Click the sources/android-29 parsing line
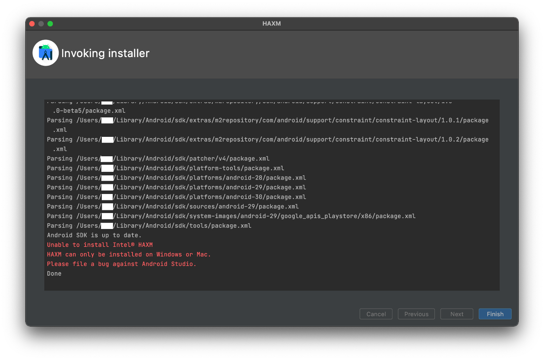544x360 pixels. [x=173, y=206]
